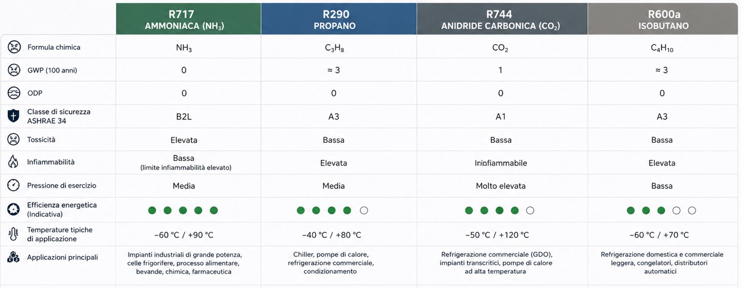Click the ODP row icon
Screen dimensions: 741x288
coord(14,93)
